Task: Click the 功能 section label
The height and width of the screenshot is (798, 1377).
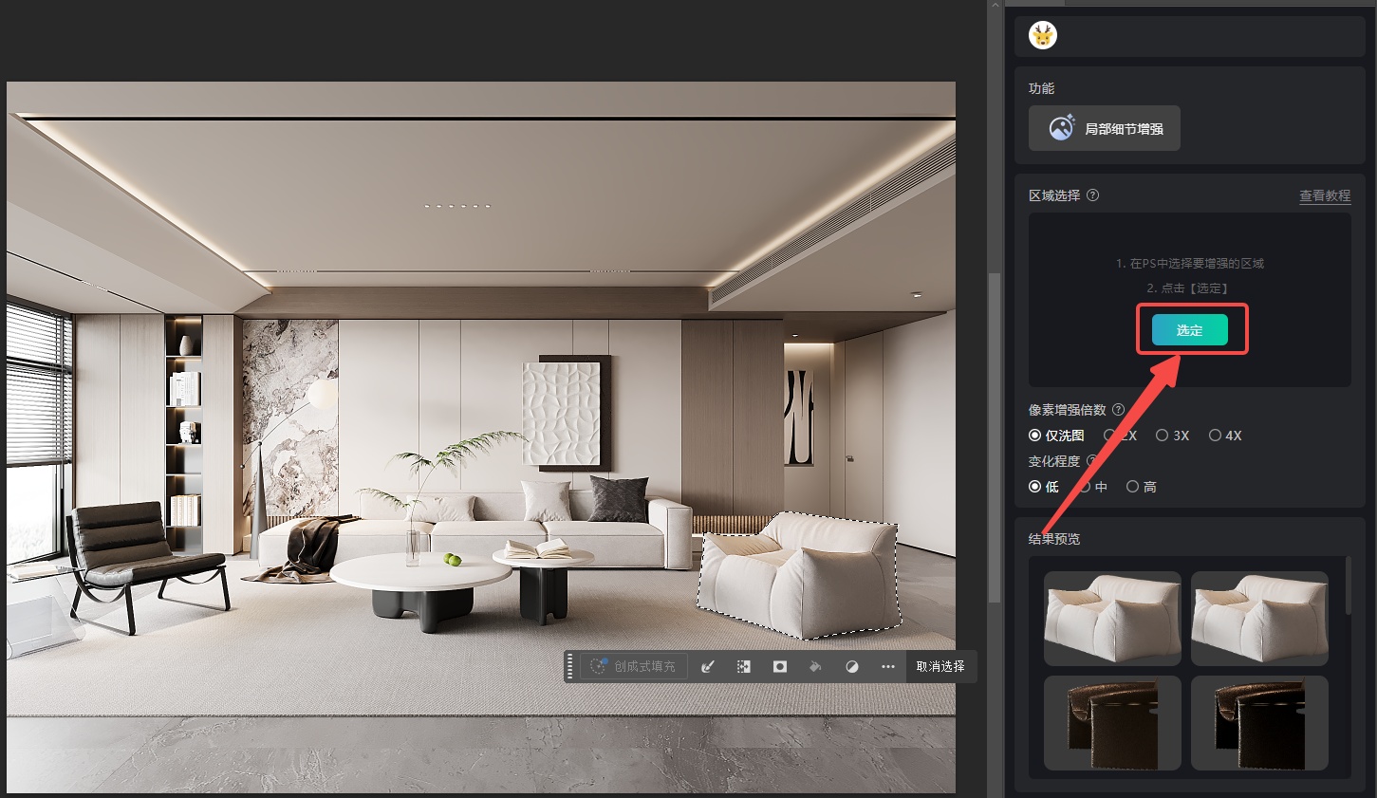Action: (1042, 88)
